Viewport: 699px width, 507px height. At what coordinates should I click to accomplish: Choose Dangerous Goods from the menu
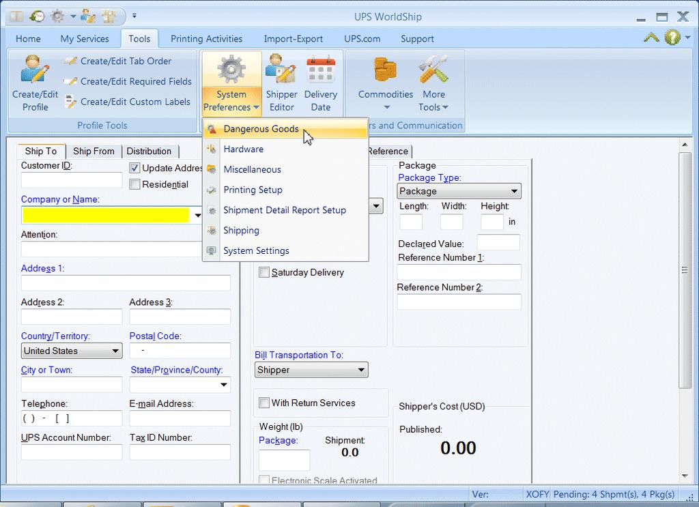point(285,129)
